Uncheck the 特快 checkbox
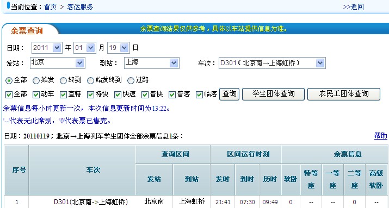 click(x=90, y=94)
